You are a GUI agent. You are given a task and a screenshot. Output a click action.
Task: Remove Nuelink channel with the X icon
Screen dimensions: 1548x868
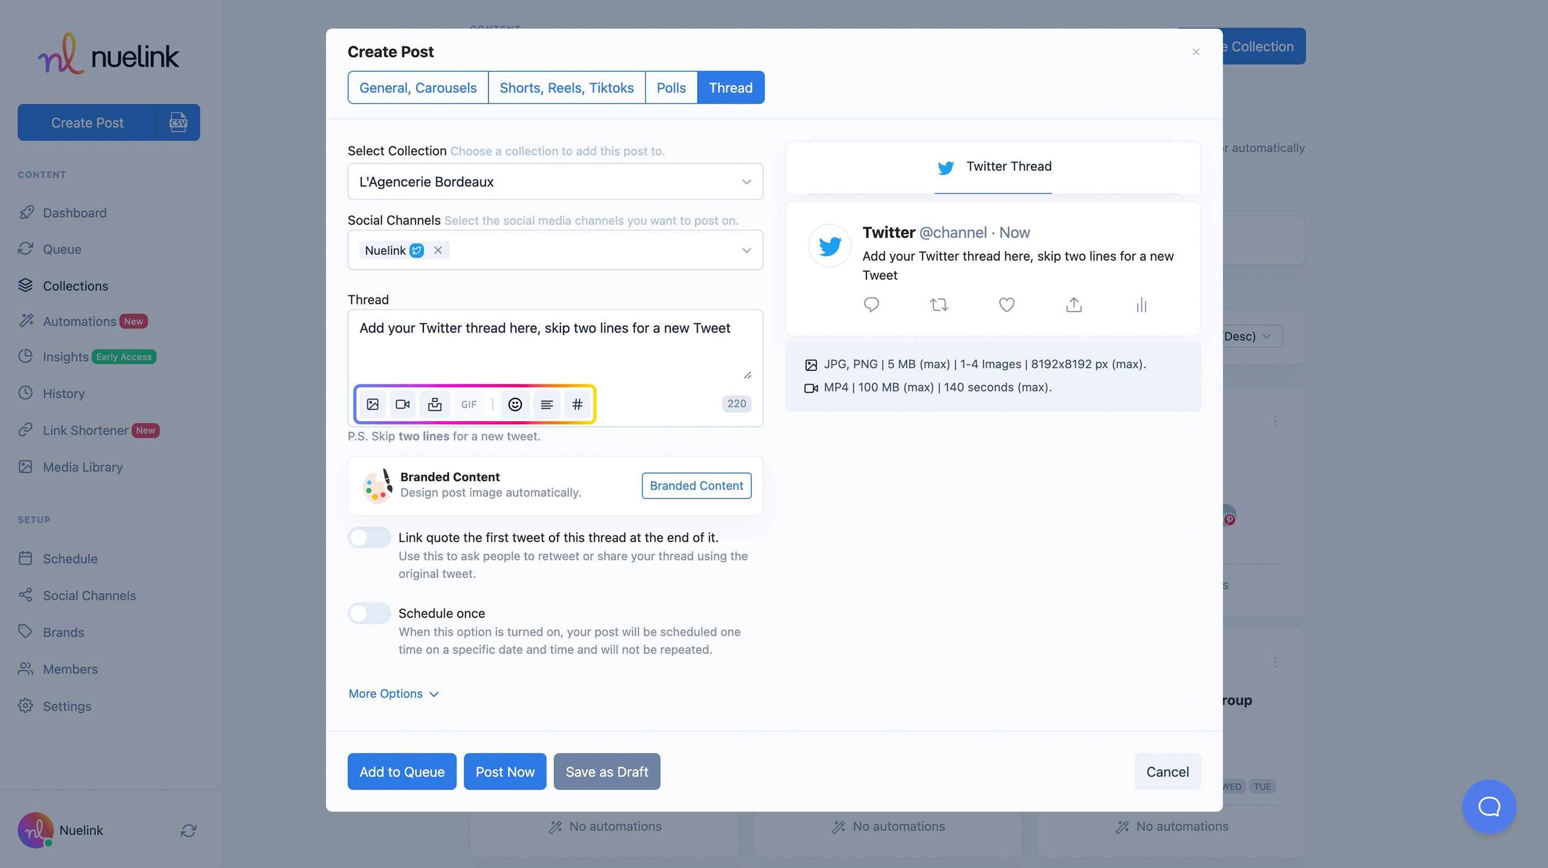coord(438,250)
